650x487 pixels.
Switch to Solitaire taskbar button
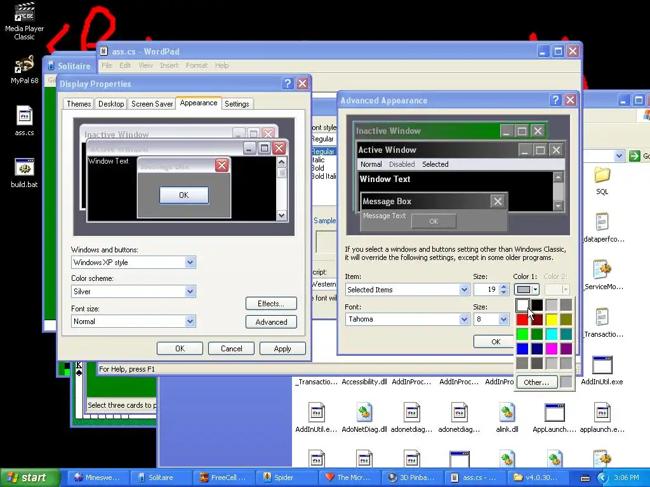tap(161, 477)
